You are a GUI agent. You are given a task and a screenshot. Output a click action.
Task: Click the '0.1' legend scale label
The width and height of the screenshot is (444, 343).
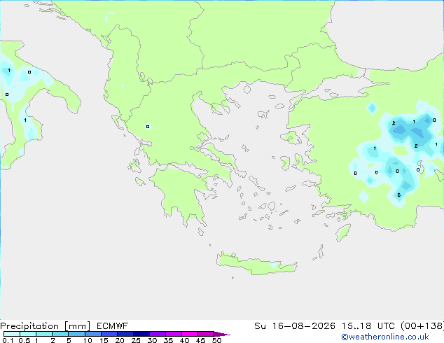pyautogui.click(x=8, y=340)
